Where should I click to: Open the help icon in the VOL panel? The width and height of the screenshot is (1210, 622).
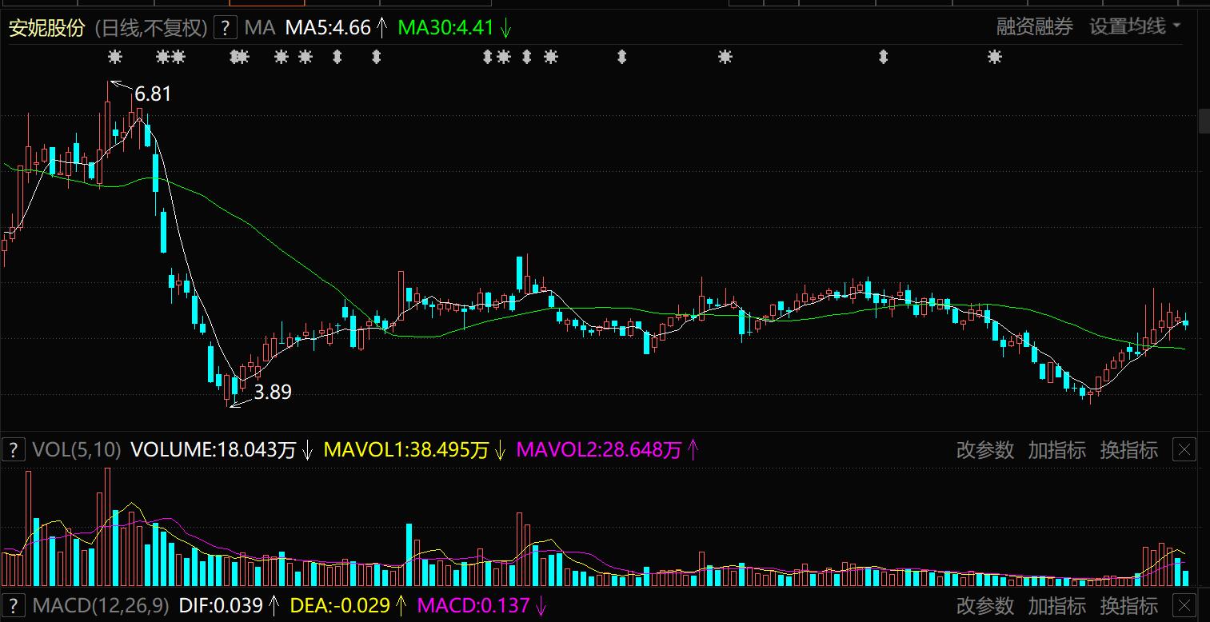[13, 450]
